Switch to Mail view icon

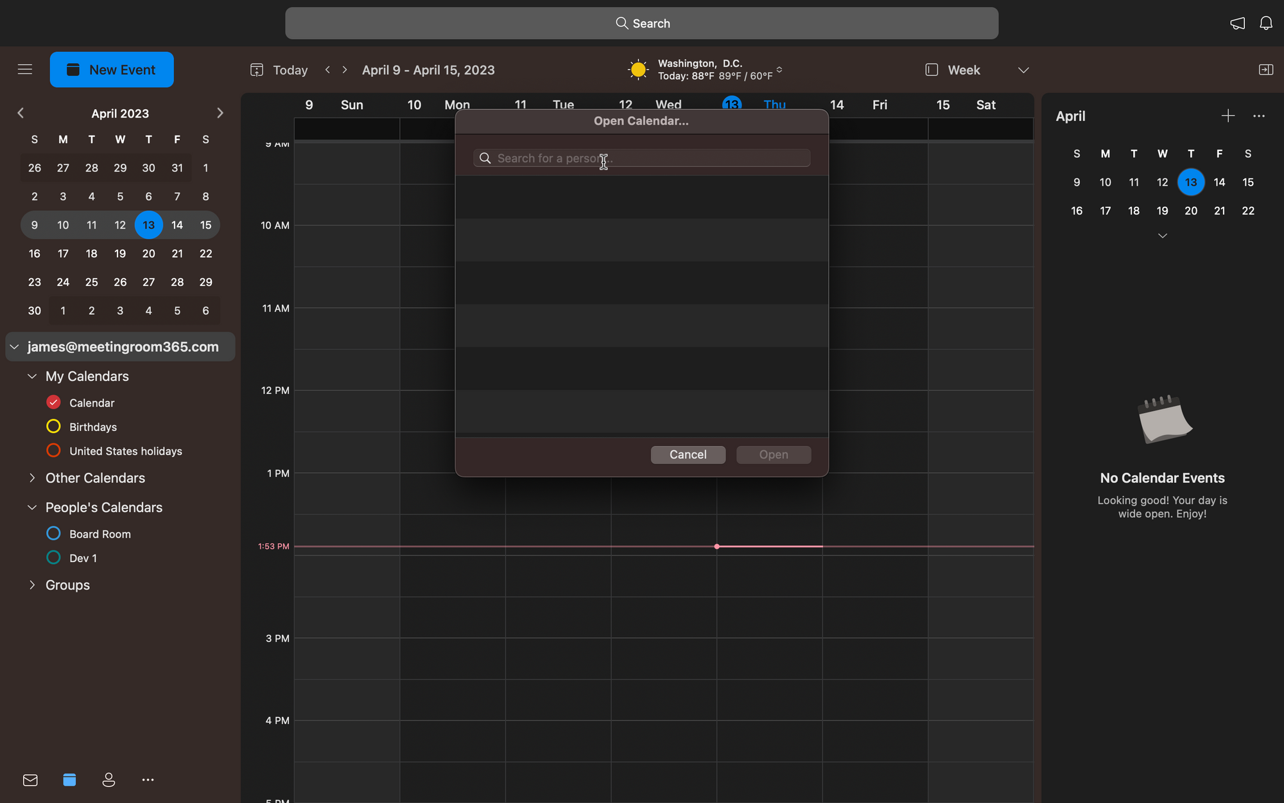pos(30,780)
